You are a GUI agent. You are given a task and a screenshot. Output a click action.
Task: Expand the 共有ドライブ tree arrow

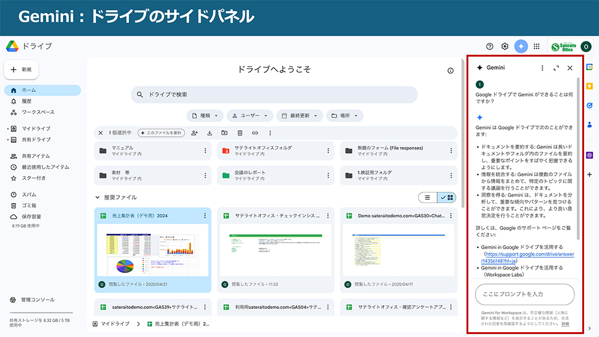(x=8, y=140)
